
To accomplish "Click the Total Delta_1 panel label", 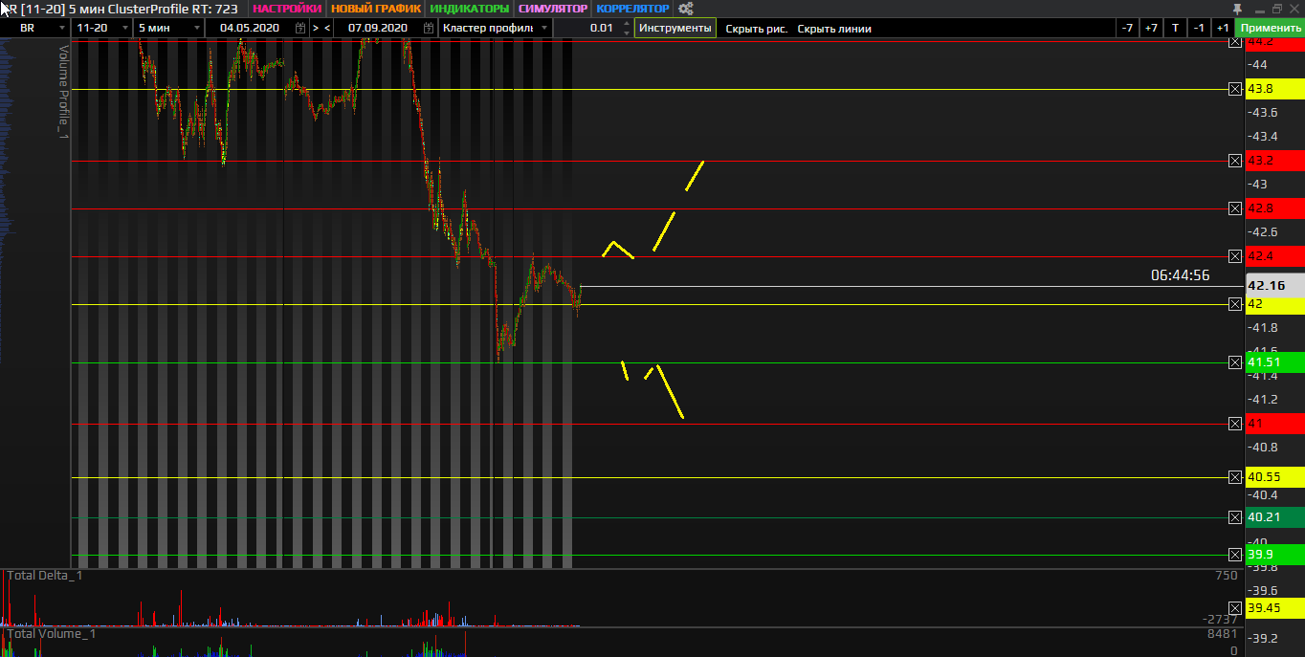I will tap(45, 575).
